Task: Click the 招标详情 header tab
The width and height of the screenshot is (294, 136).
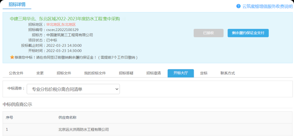Action: click(x=17, y=4)
